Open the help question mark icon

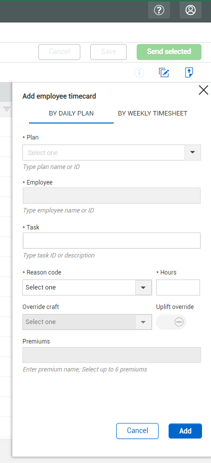pyautogui.click(x=159, y=10)
